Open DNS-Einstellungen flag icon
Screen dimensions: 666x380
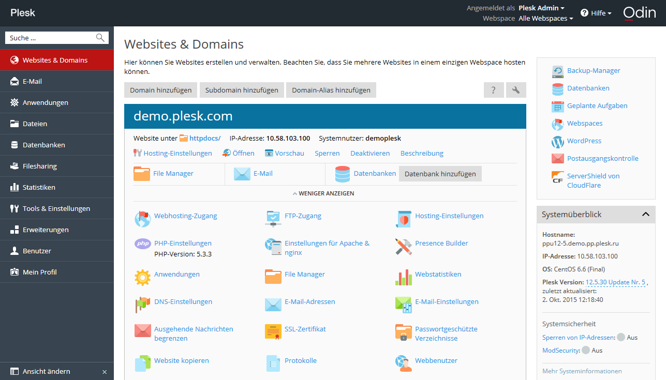(x=142, y=305)
